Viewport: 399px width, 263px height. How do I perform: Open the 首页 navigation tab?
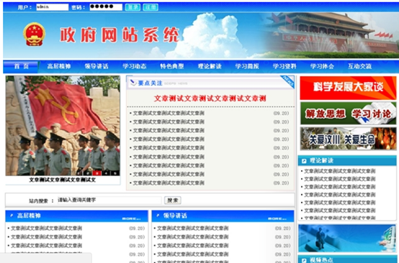(21, 67)
